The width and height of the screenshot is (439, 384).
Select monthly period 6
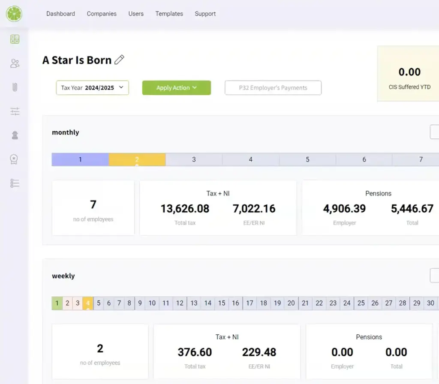coord(364,159)
